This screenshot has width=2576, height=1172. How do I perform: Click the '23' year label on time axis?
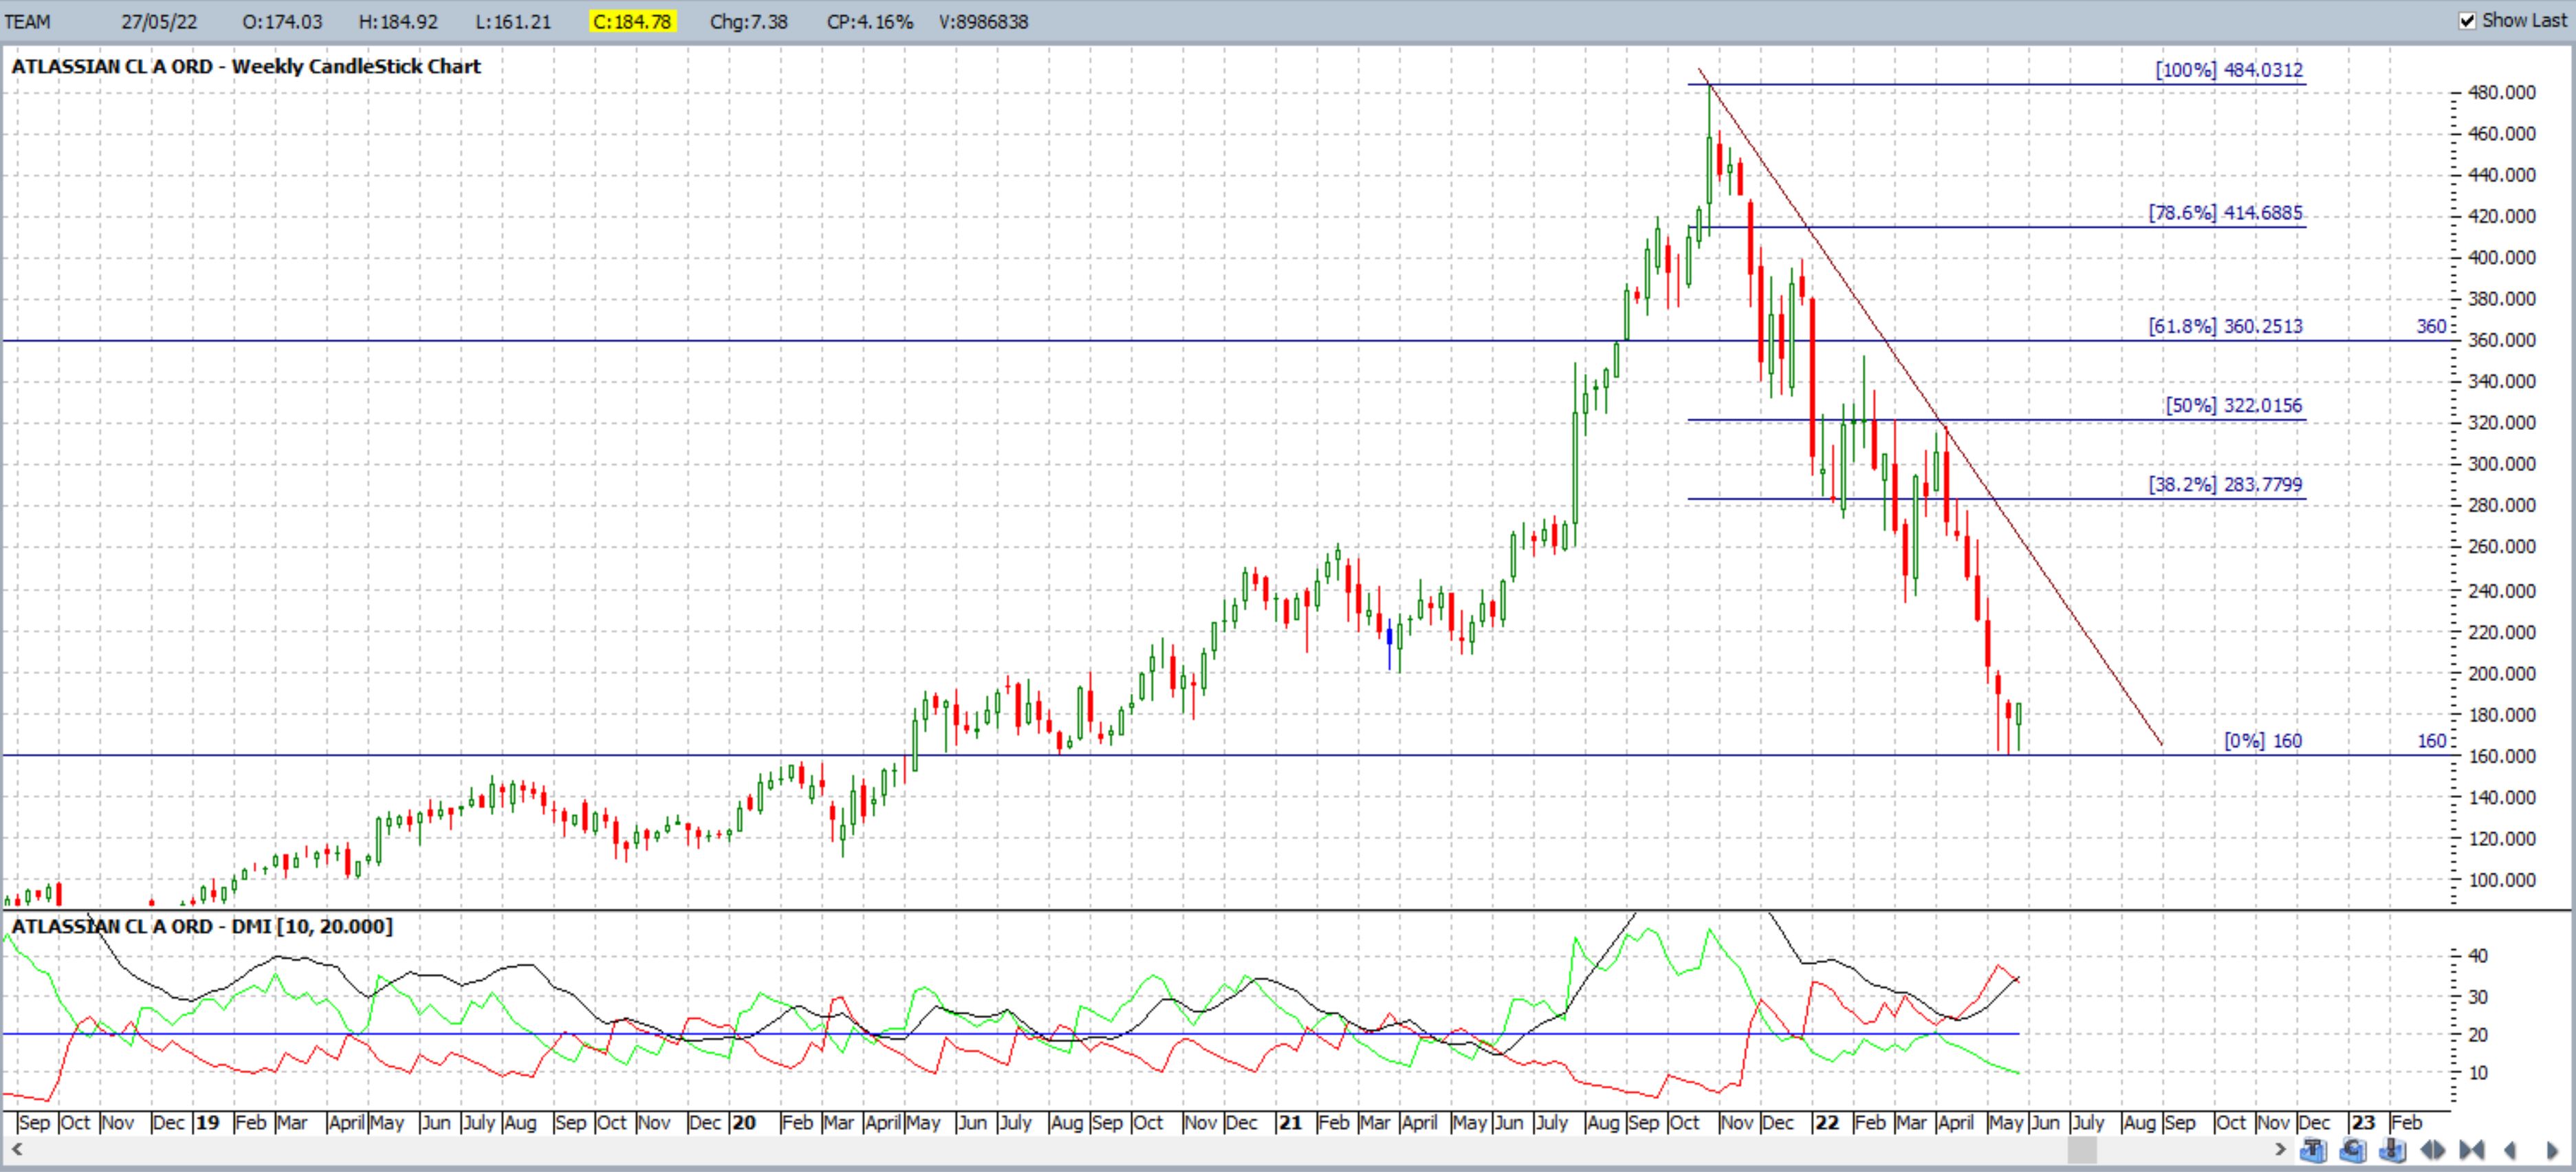pos(2363,1122)
